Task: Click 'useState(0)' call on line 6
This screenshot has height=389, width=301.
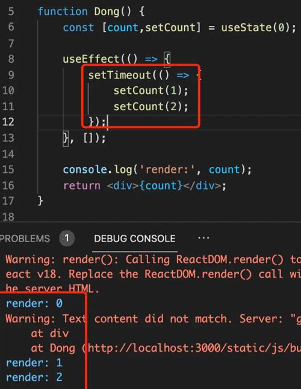Action: click(255, 27)
